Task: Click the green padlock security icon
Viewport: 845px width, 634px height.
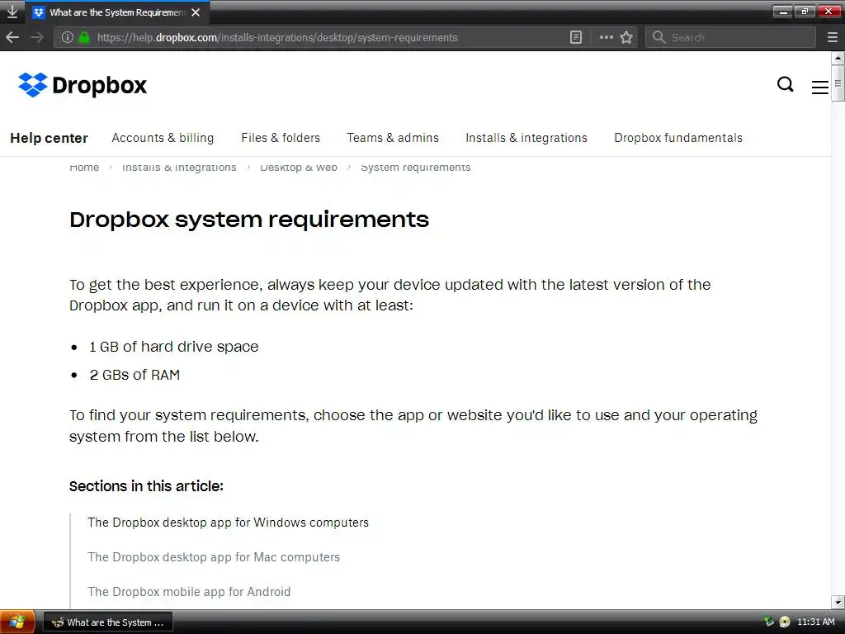Action: coord(83,37)
